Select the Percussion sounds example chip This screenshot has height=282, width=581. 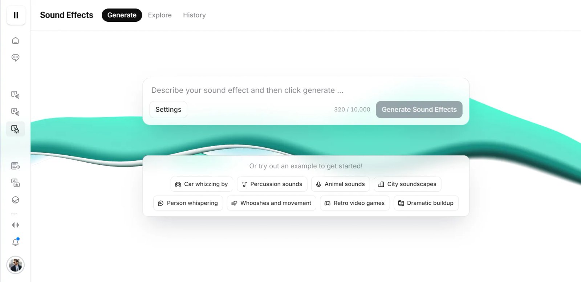[272, 184]
